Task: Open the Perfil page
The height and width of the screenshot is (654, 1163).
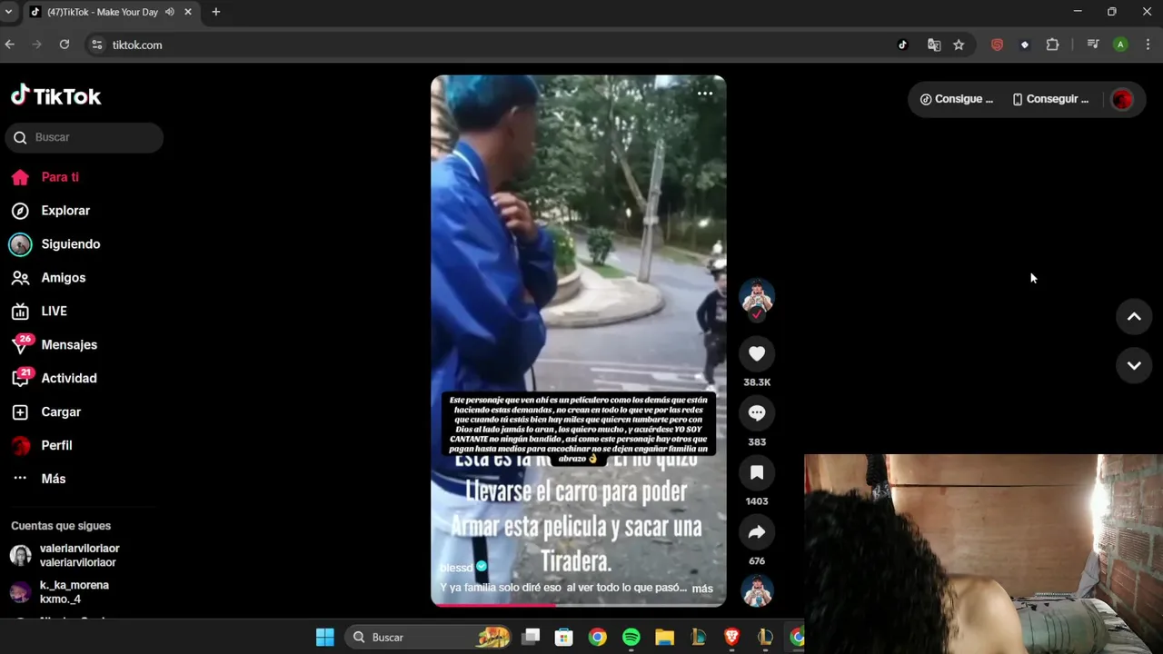Action: point(42,446)
